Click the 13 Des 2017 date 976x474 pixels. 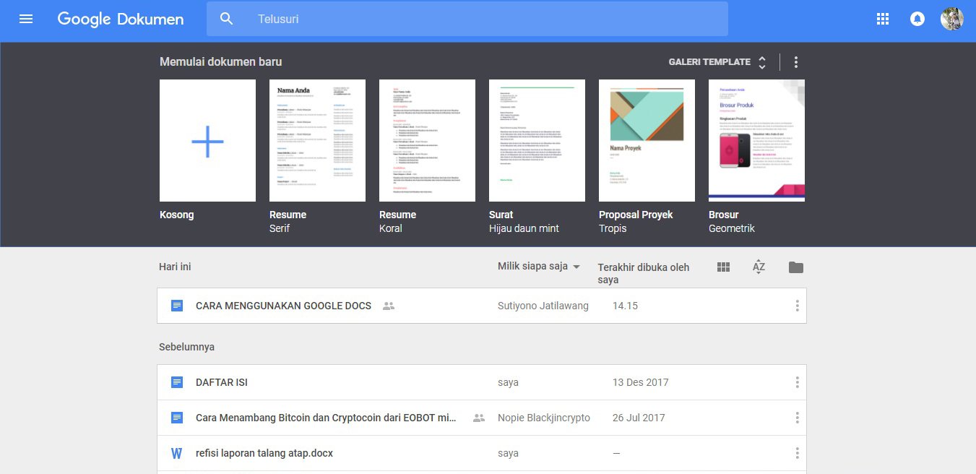point(641,382)
